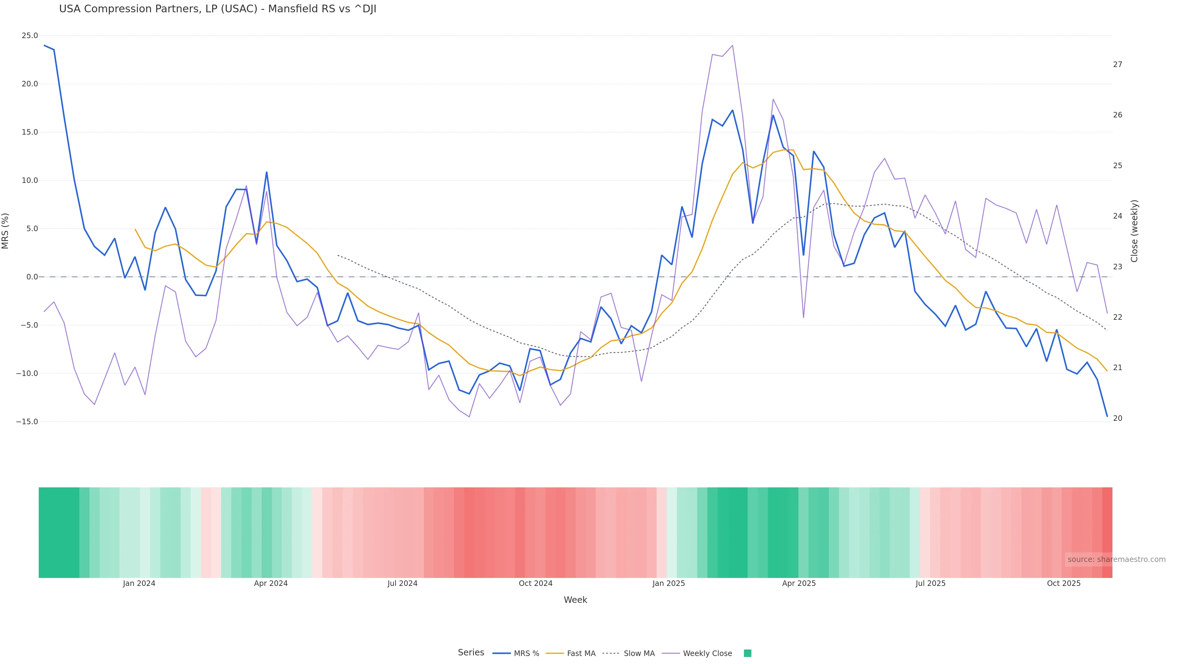Screen dimensions: 1181x664
Task: Click the 25.0 tick on MRS axis
Action: (x=30, y=36)
